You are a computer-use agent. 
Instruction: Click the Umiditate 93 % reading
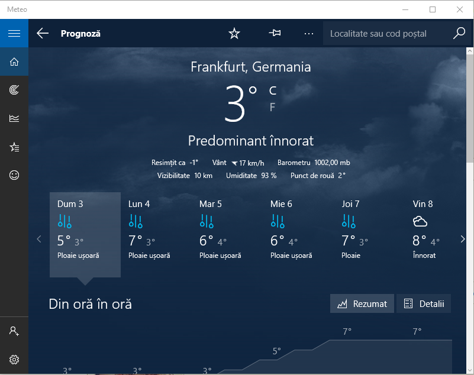pos(251,176)
